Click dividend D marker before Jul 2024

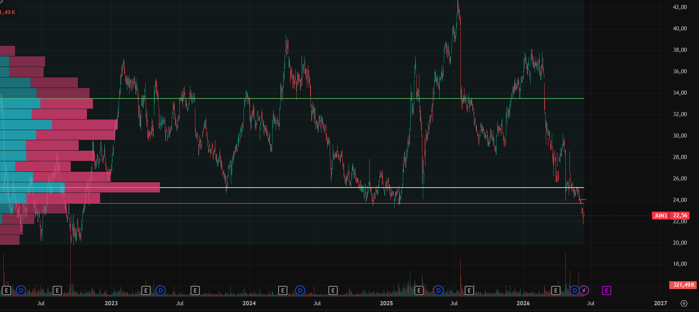[300, 291]
